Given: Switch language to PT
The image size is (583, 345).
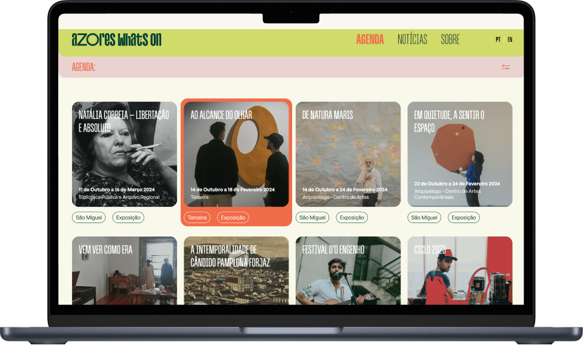Looking at the screenshot, I should [x=498, y=40].
